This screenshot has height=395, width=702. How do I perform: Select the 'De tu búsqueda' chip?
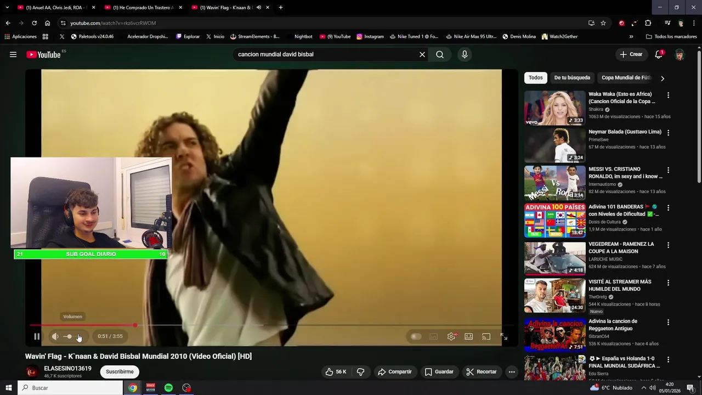pyautogui.click(x=572, y=78)
